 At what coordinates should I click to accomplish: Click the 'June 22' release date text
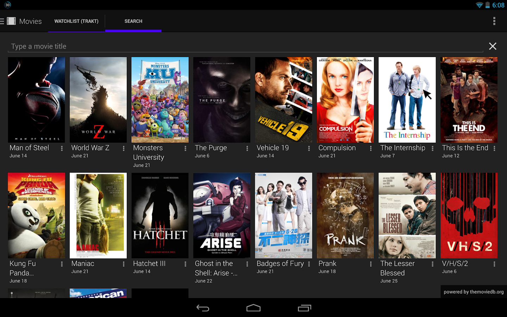[x=204, y=281]
